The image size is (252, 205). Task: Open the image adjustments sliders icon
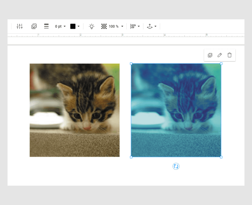click(20, 26)
